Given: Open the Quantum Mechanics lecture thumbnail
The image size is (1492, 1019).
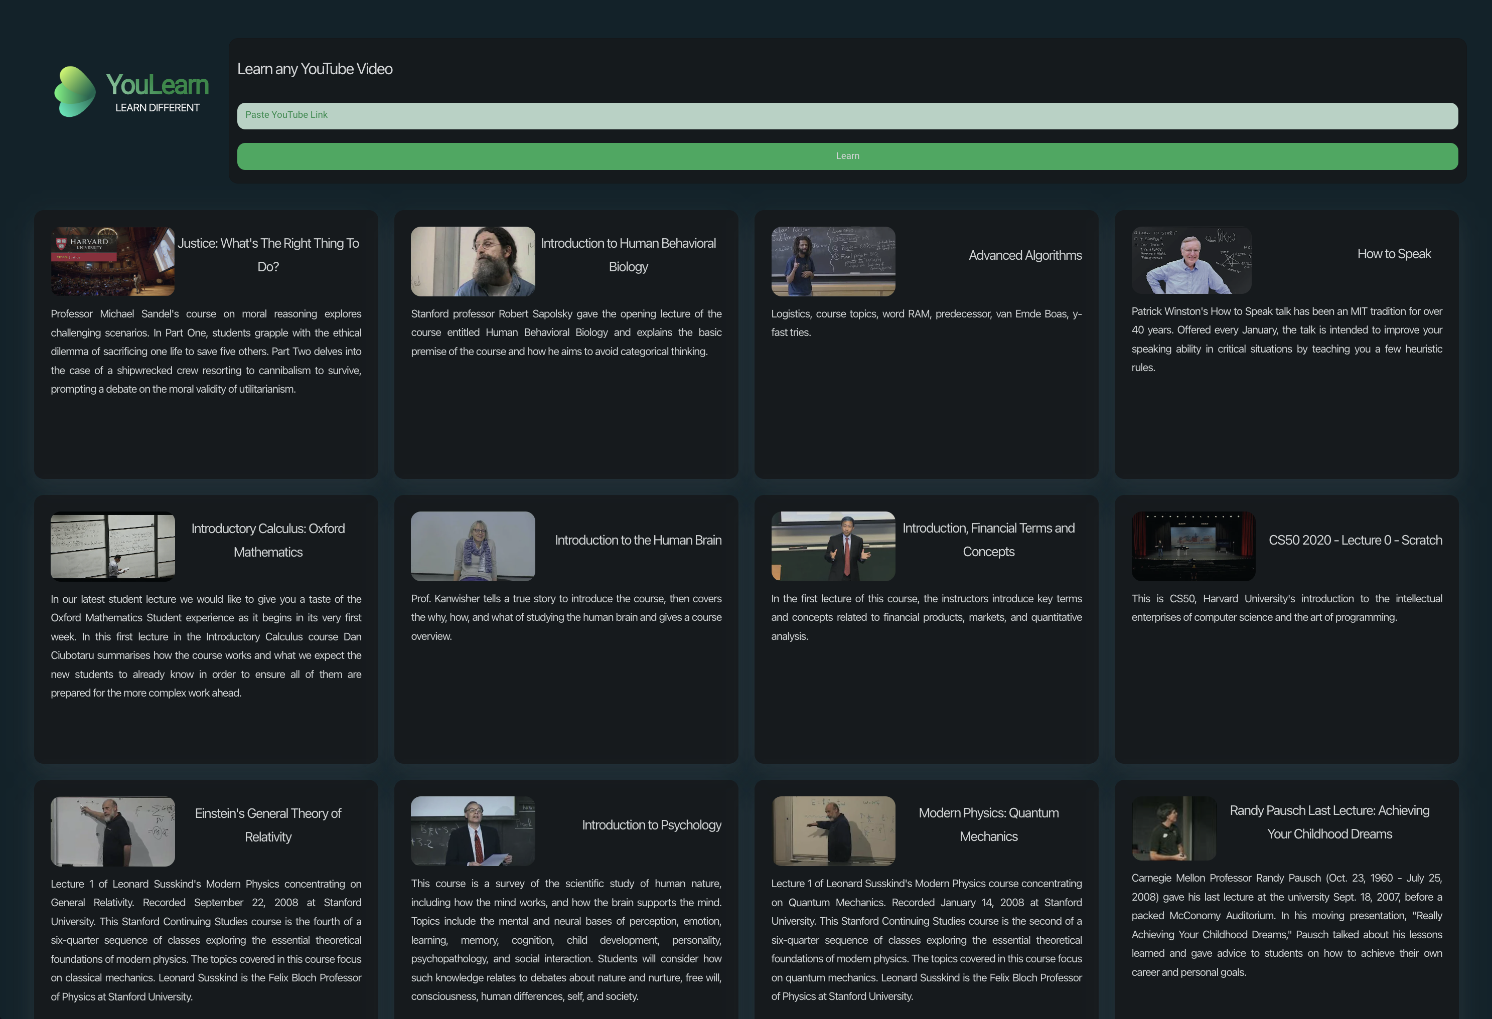Looking at the screenshot, I should pyautogui.click(x=833, y=831).
